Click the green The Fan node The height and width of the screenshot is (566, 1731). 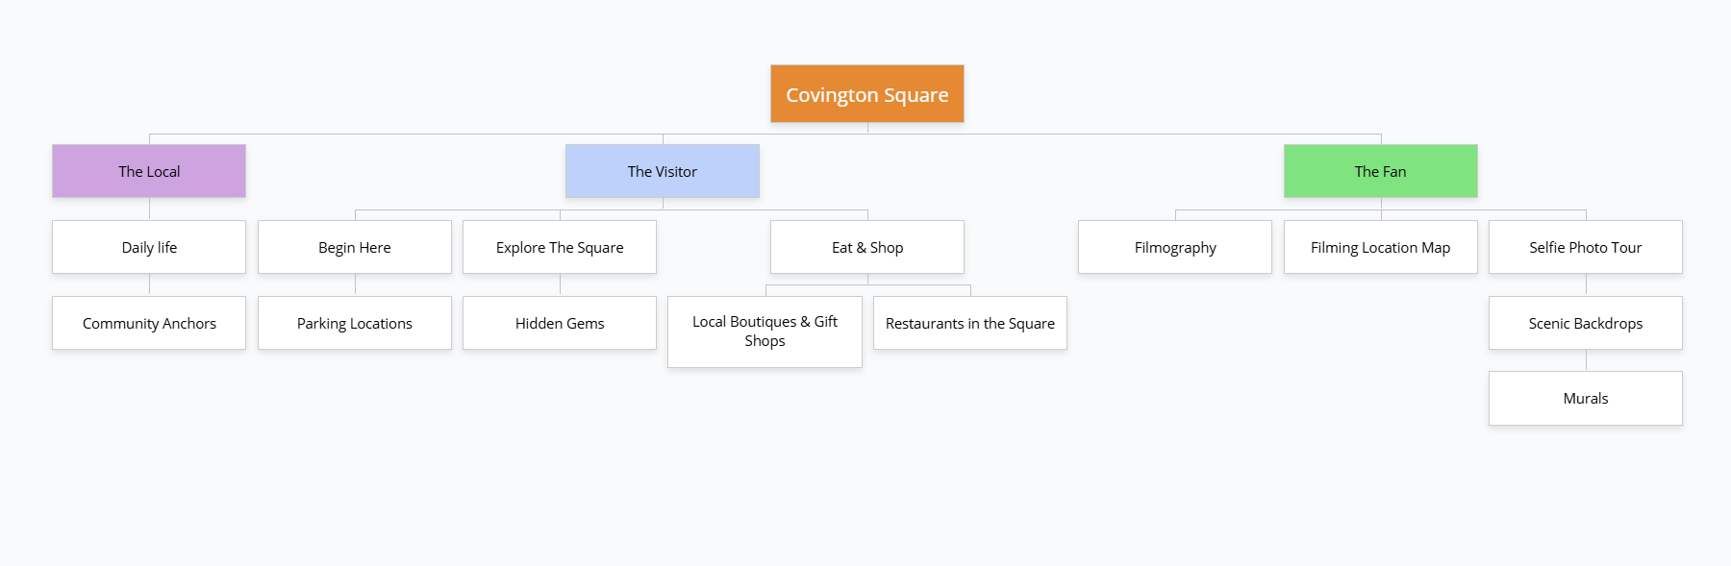point(1380,171)
